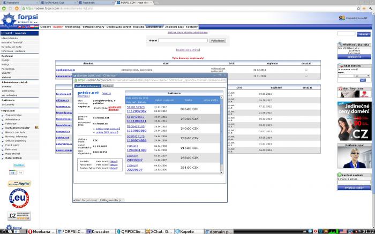Click the registrovat doménu link
This screenshot has width=375, height=234.
[x=187, y=50]
